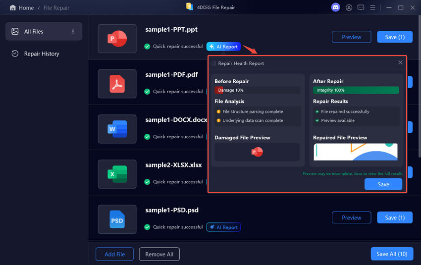Screen dimensions: 421x265
Task: Click the Add File button
Action: tap(114, 254)
